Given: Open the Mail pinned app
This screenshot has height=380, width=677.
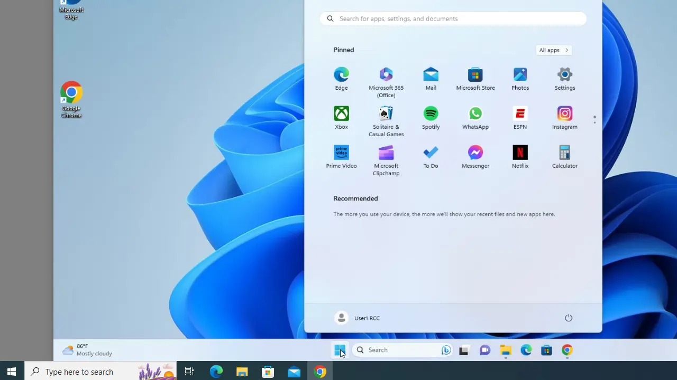Looking at the screenshot, I should [x=431, y=79].
